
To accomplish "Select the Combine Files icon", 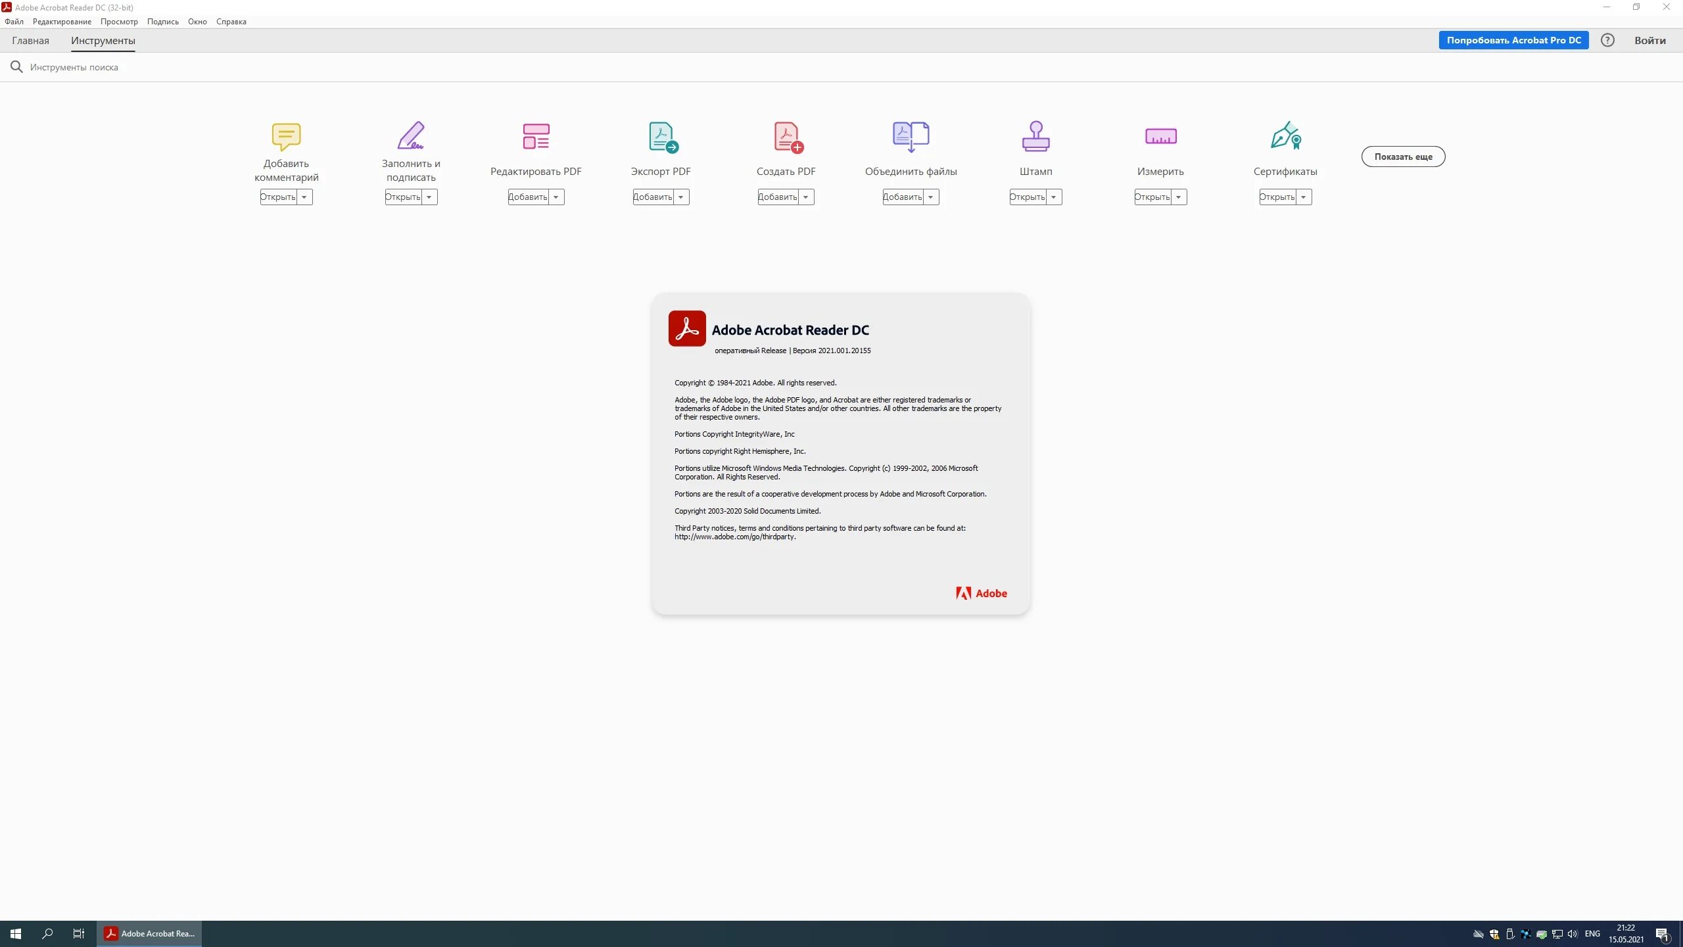I will pyautogui.click(x=911, y=136).
